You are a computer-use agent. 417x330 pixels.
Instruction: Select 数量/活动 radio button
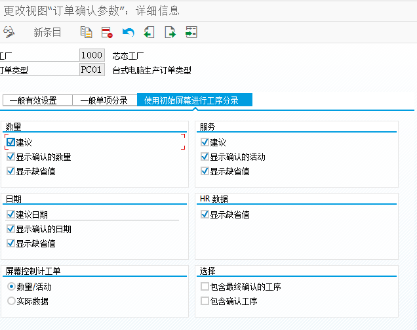(11, 286)
